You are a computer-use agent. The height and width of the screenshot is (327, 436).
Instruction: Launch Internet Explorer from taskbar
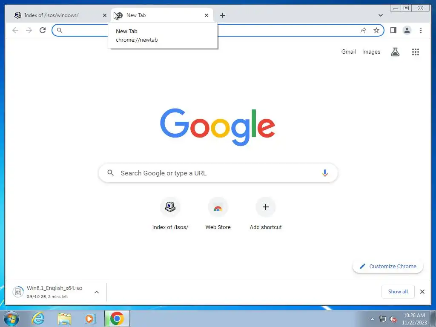coord(38,318)
